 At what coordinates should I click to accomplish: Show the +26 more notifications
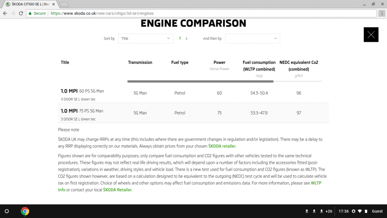329,211
